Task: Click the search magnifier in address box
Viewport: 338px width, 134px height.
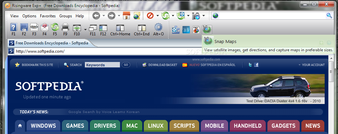Action: pyautogui.click(x=329, y=16)
